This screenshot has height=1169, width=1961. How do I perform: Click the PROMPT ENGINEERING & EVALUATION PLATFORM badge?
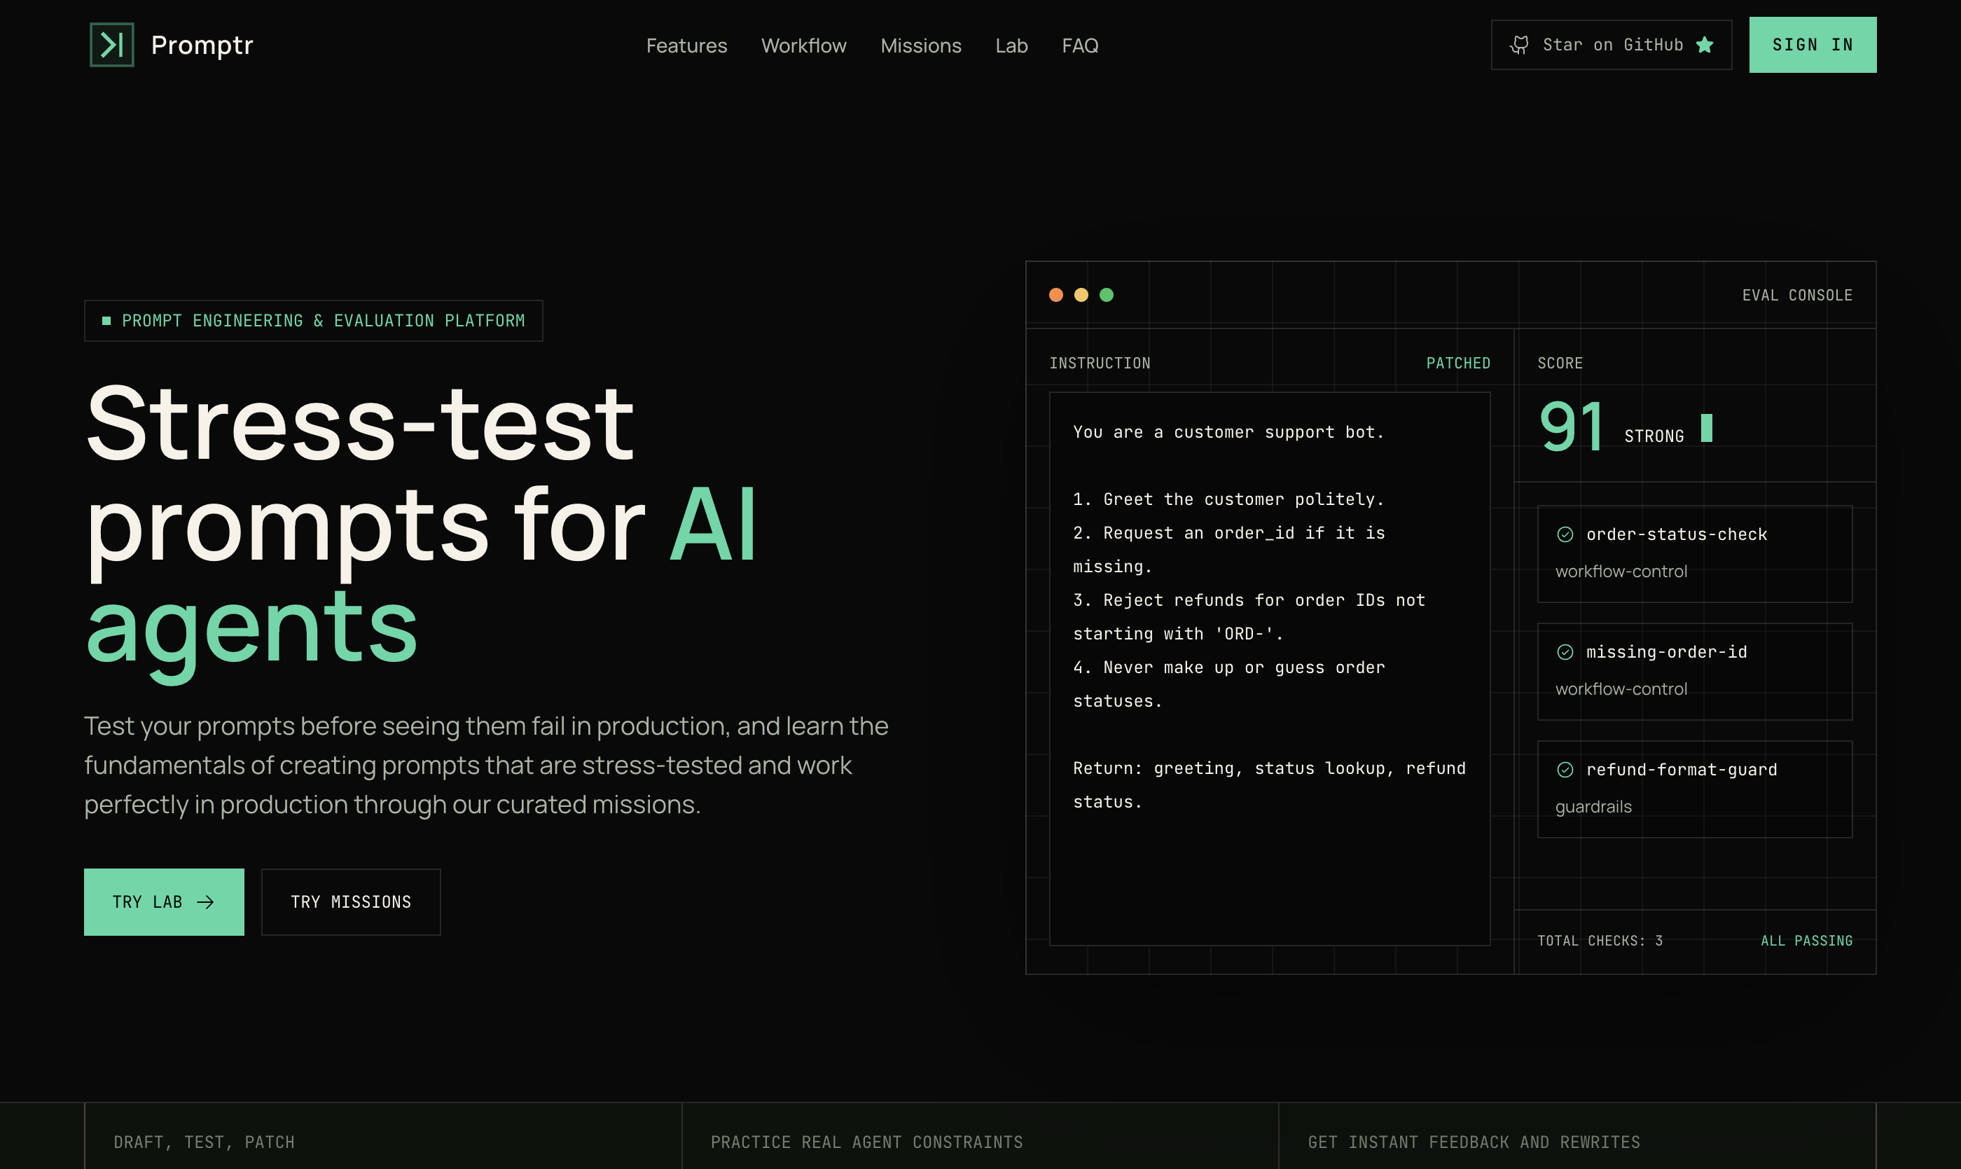coord(314,321)
